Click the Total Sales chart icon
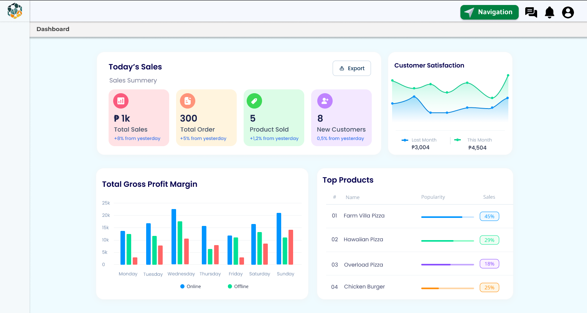The width and height of the screenshot is (587, 313). click(x=121, y=101)
